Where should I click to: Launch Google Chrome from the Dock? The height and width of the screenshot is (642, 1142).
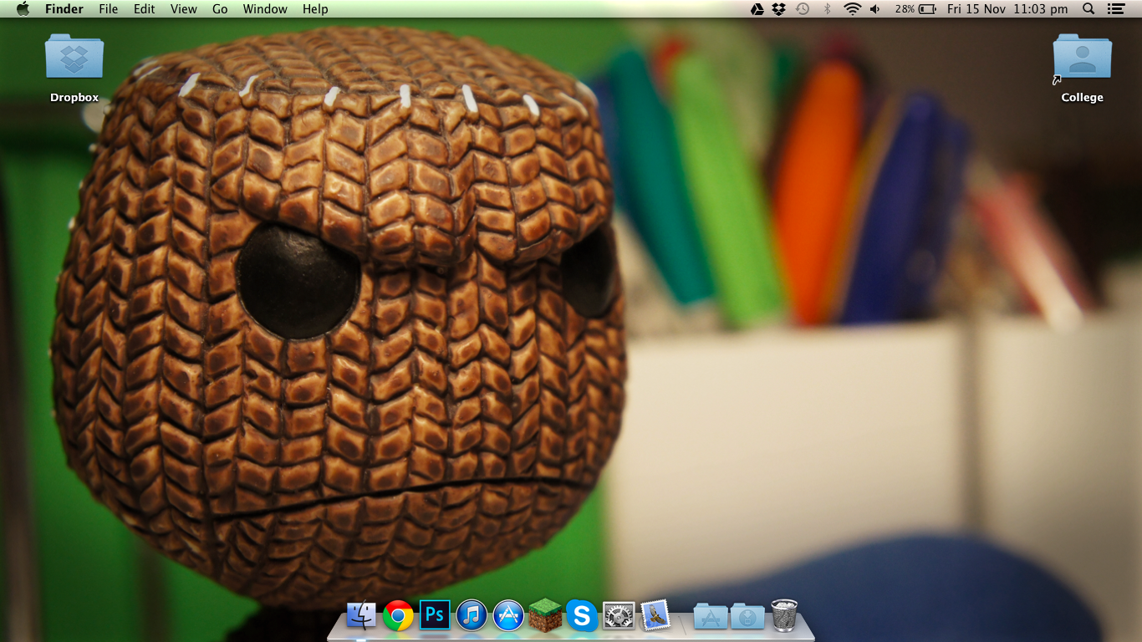coord(399,616)
